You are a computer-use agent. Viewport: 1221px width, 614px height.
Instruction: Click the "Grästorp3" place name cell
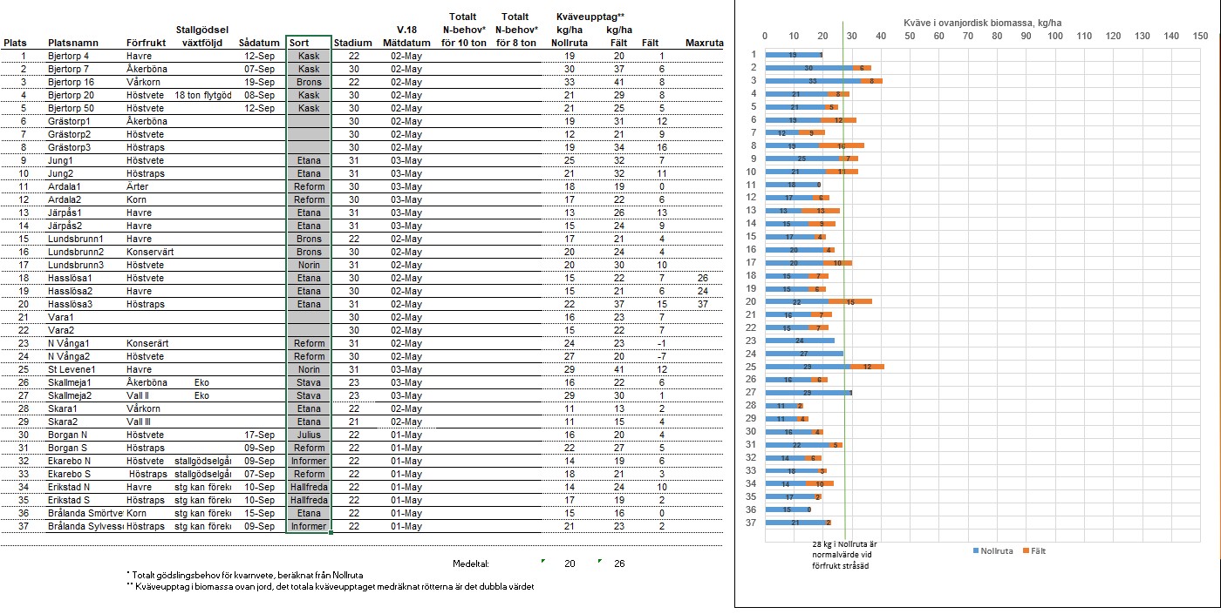point(70,147)
